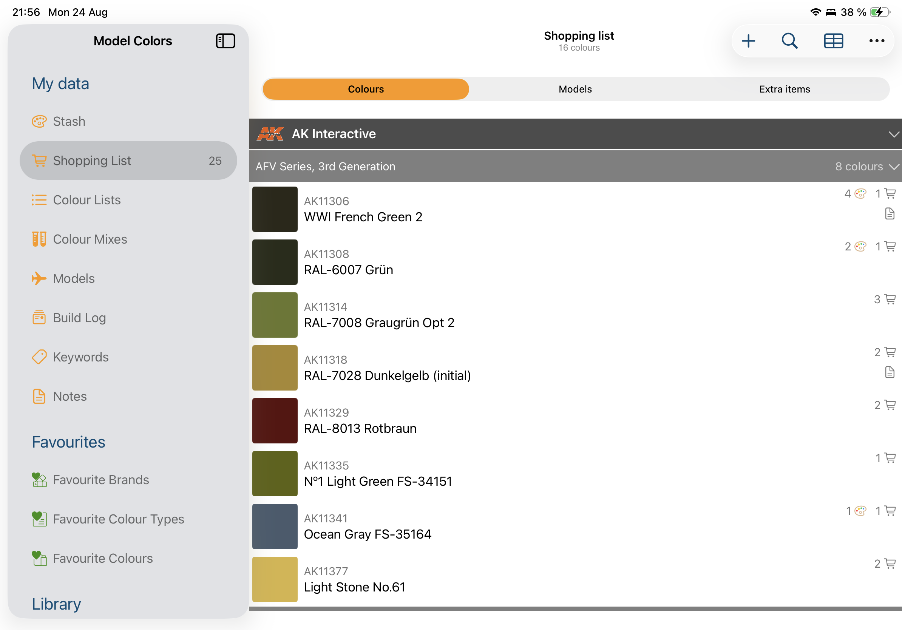Open Colour Lists in the sidebar
902x630 pixels.
click(128, 200)
